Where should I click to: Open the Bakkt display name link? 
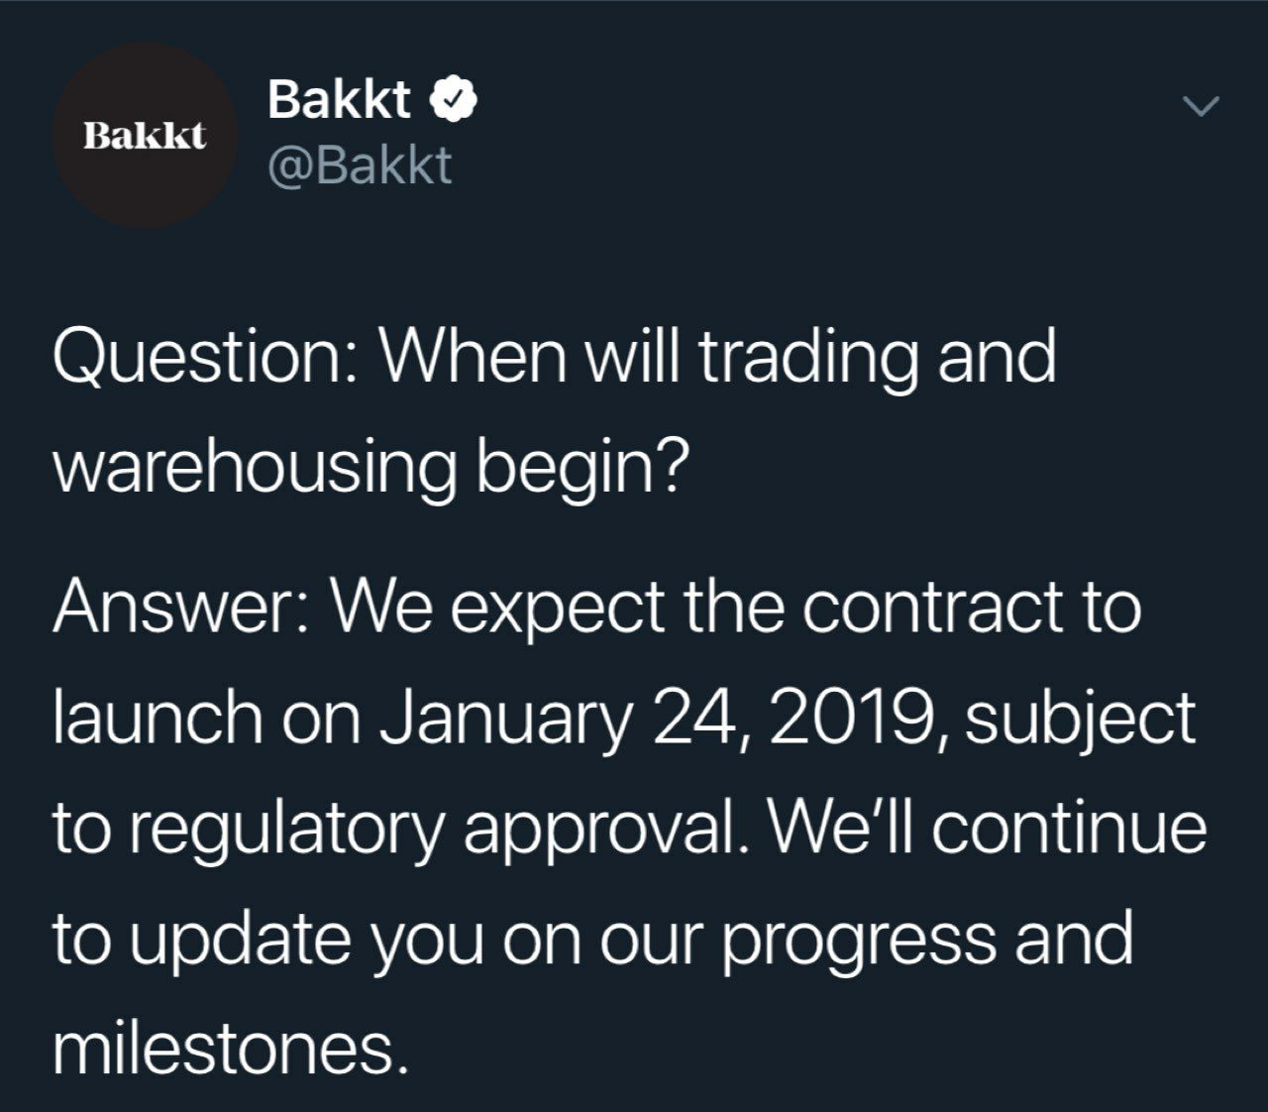click(339, 99)
